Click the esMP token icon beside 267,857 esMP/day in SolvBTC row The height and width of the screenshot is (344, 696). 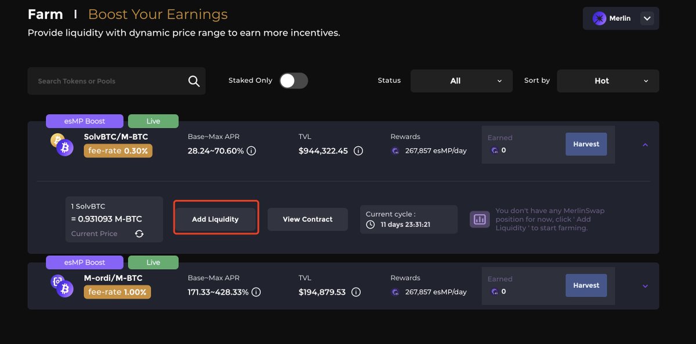tap(396, 151)
